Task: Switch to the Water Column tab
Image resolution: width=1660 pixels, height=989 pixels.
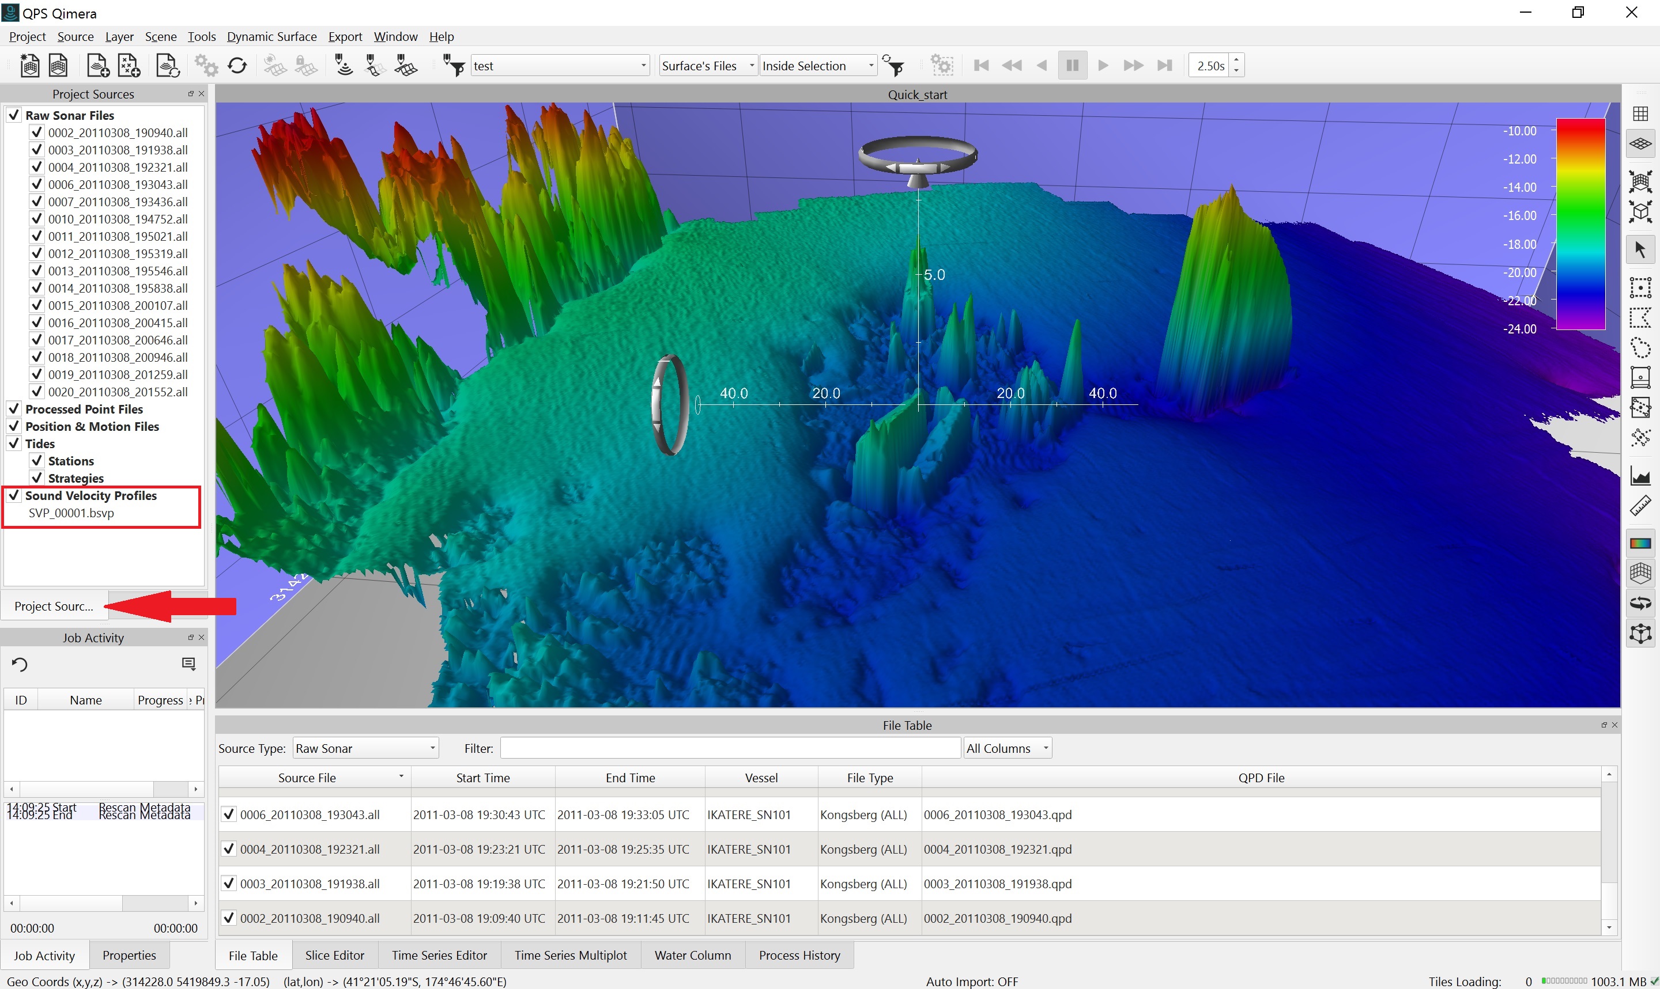Action: click(x=692, y=955)
